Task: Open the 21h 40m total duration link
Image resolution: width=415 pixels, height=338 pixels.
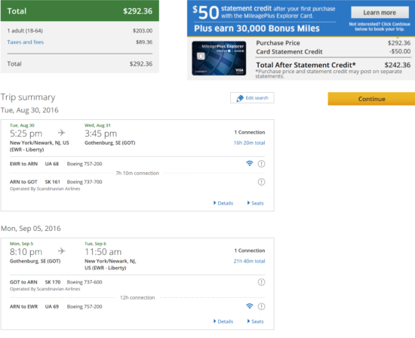Action: coord(249,261)
